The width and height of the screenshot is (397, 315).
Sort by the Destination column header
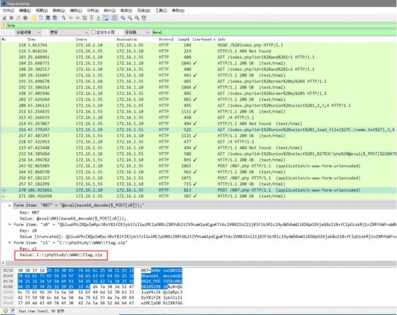tap(137, 40)
